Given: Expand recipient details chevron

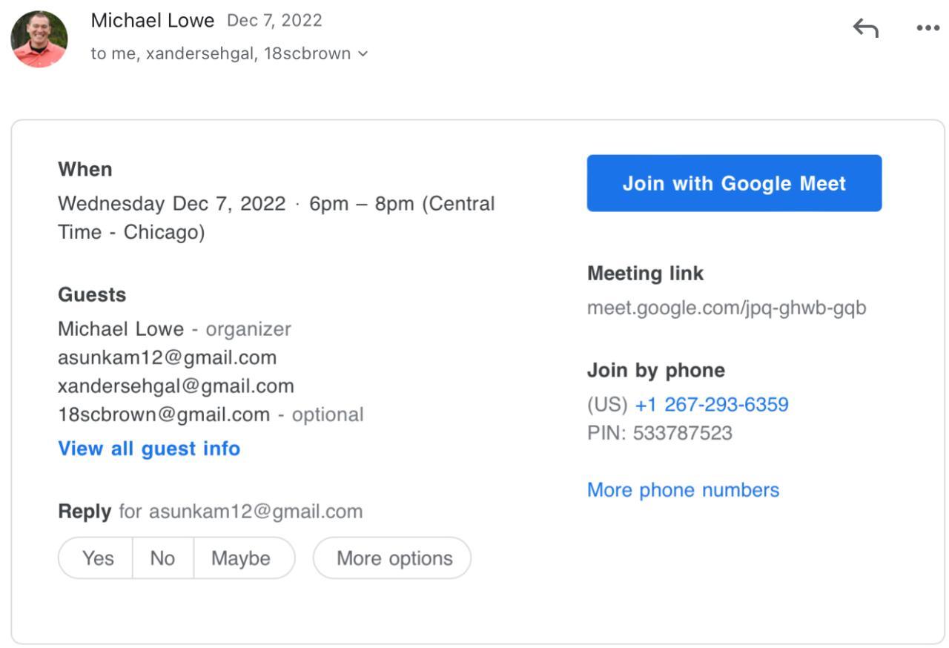Looking at the screenshot, I should (363, 53).
